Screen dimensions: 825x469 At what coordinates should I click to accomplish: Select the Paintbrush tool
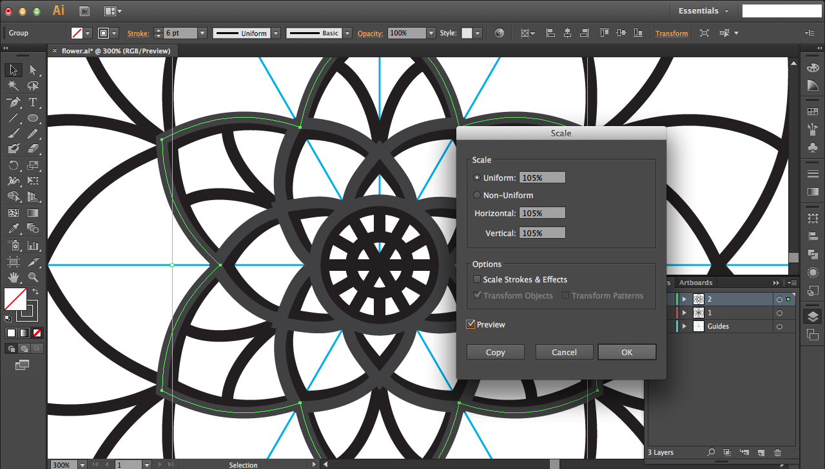coord(14,133)
